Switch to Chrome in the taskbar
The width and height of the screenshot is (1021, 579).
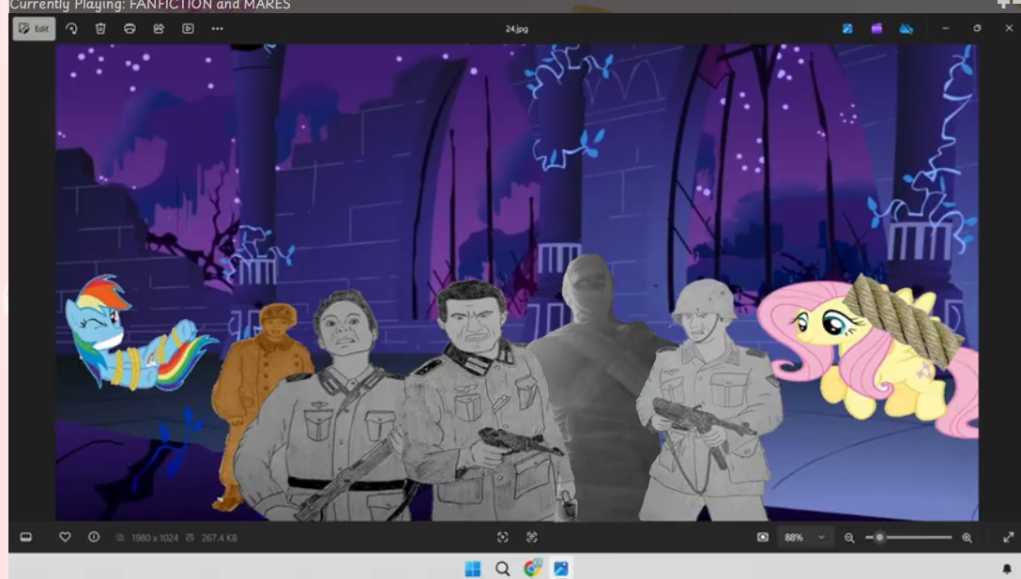(x=532, y=569)
